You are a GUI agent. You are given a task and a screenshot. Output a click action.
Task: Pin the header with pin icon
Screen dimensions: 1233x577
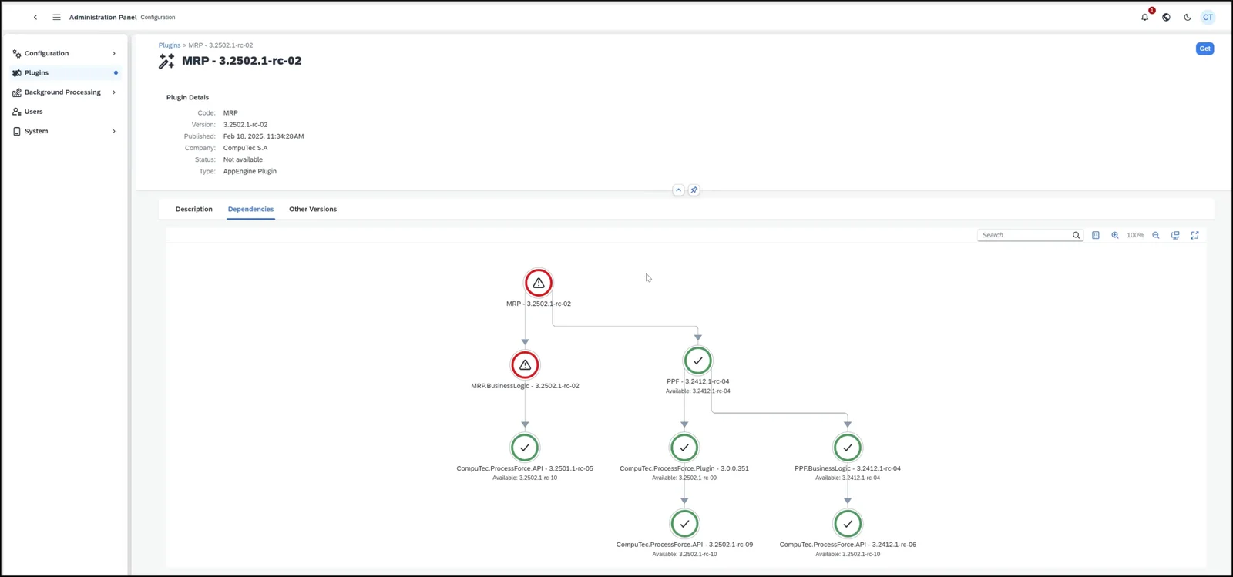pos(694,190)
